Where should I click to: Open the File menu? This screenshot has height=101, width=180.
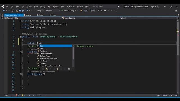pyautogui.click(x=7, y=6)
